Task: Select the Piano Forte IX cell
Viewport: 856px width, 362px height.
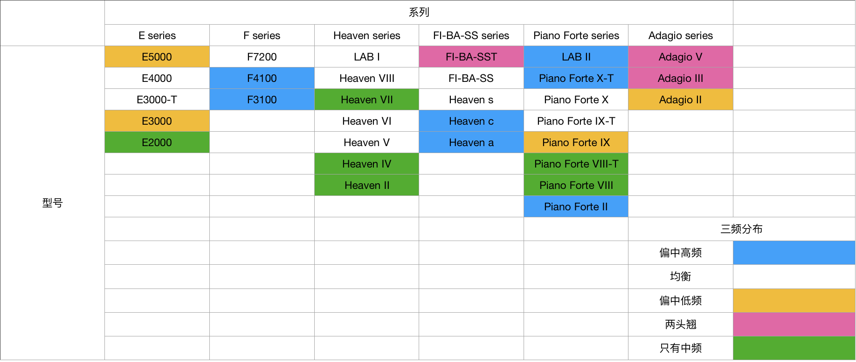Action: tap(576, 142)
